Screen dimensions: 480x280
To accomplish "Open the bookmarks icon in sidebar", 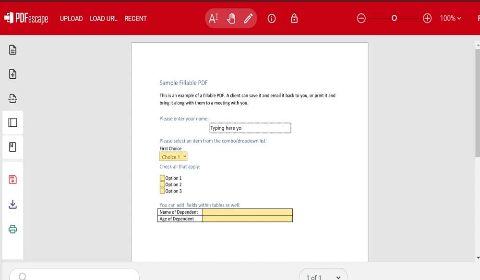I will [12, 147].
